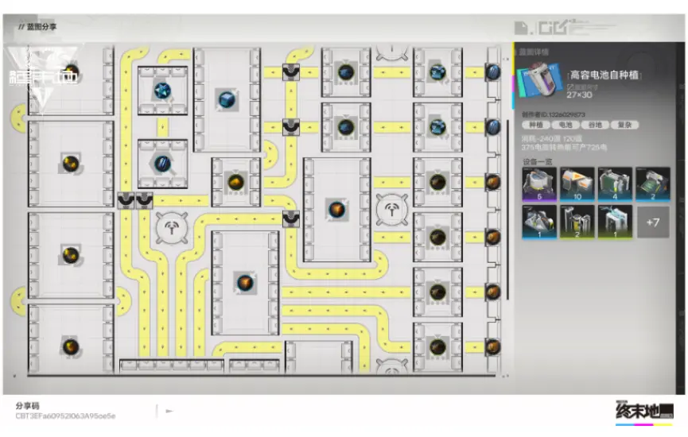Click the equipment icon with count 5

point(538,184)
